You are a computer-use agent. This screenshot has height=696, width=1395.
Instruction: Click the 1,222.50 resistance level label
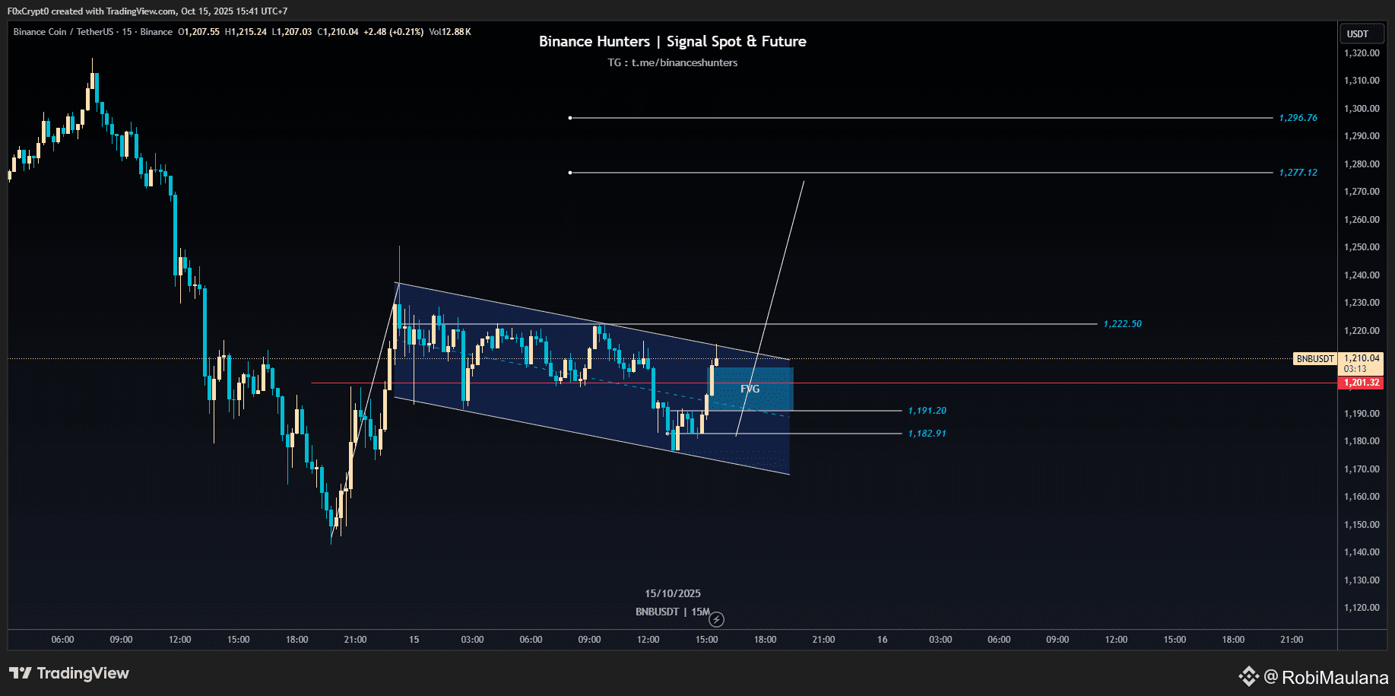pos(1123,324)
